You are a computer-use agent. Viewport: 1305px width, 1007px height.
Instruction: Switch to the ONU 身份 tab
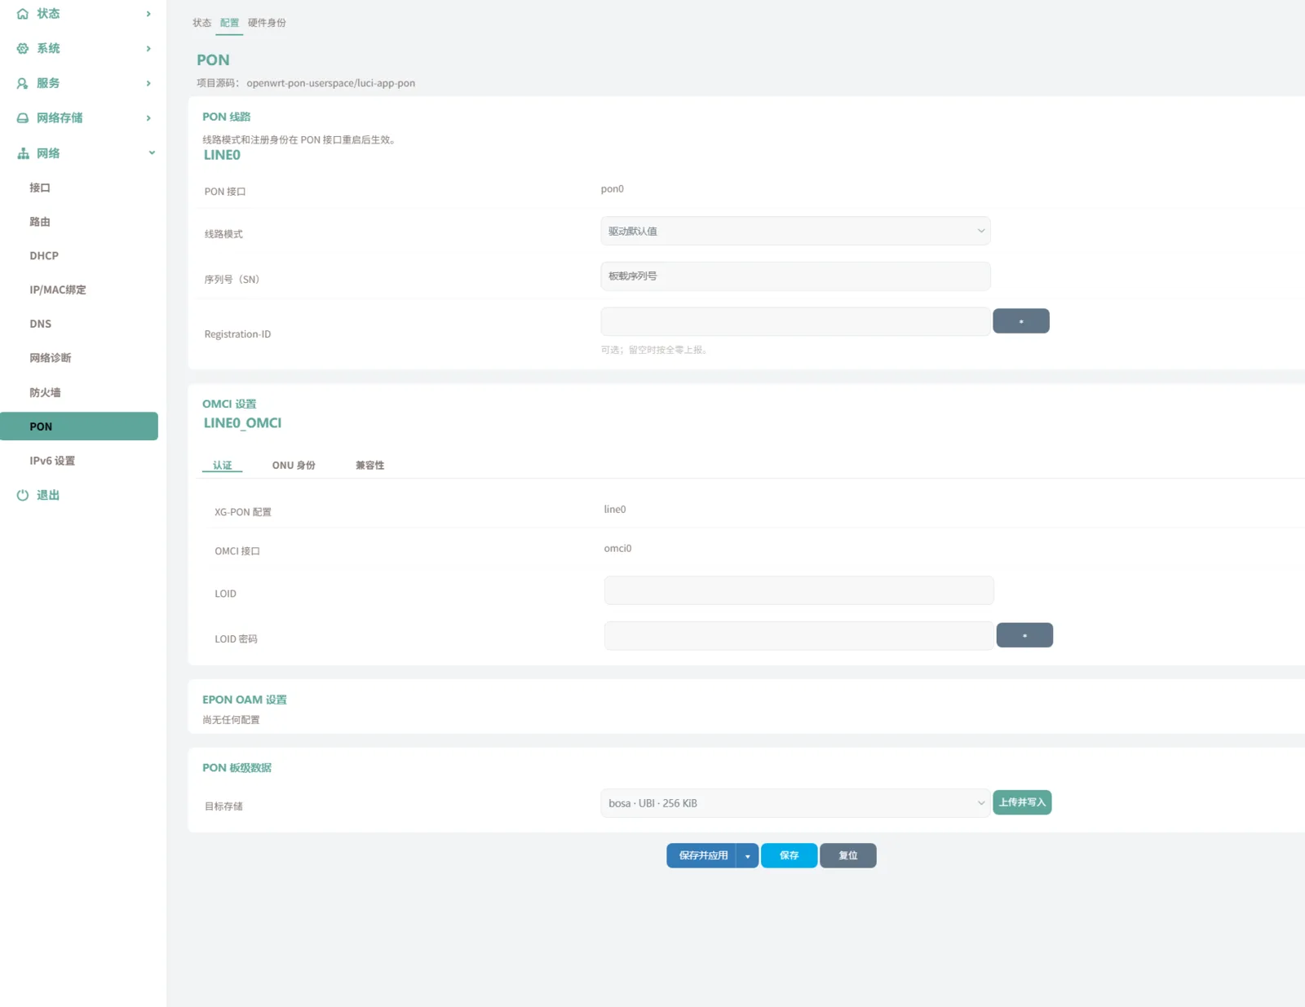click(294, 465)
